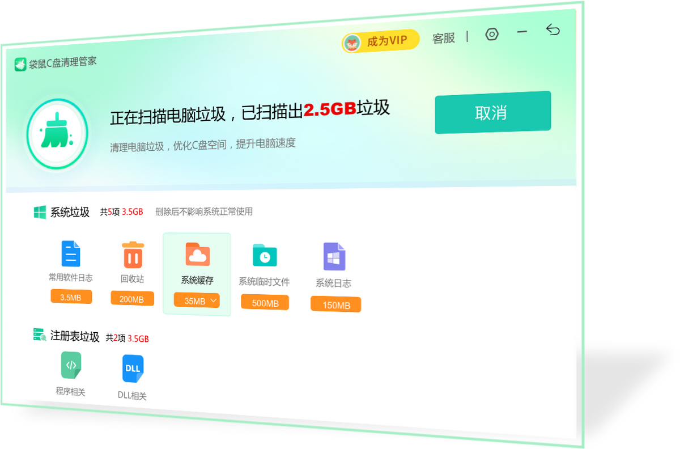This screenshot has height=449, width=680.
Task: Click the 程序相关 label
Action: click(70, 391)
